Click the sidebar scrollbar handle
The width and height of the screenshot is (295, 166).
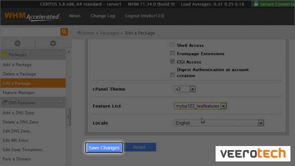click(x=68, y=117)
